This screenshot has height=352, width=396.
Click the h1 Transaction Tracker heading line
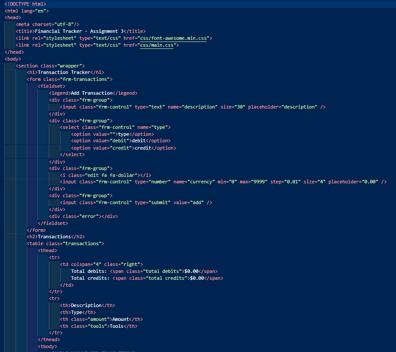click(65, 72)
